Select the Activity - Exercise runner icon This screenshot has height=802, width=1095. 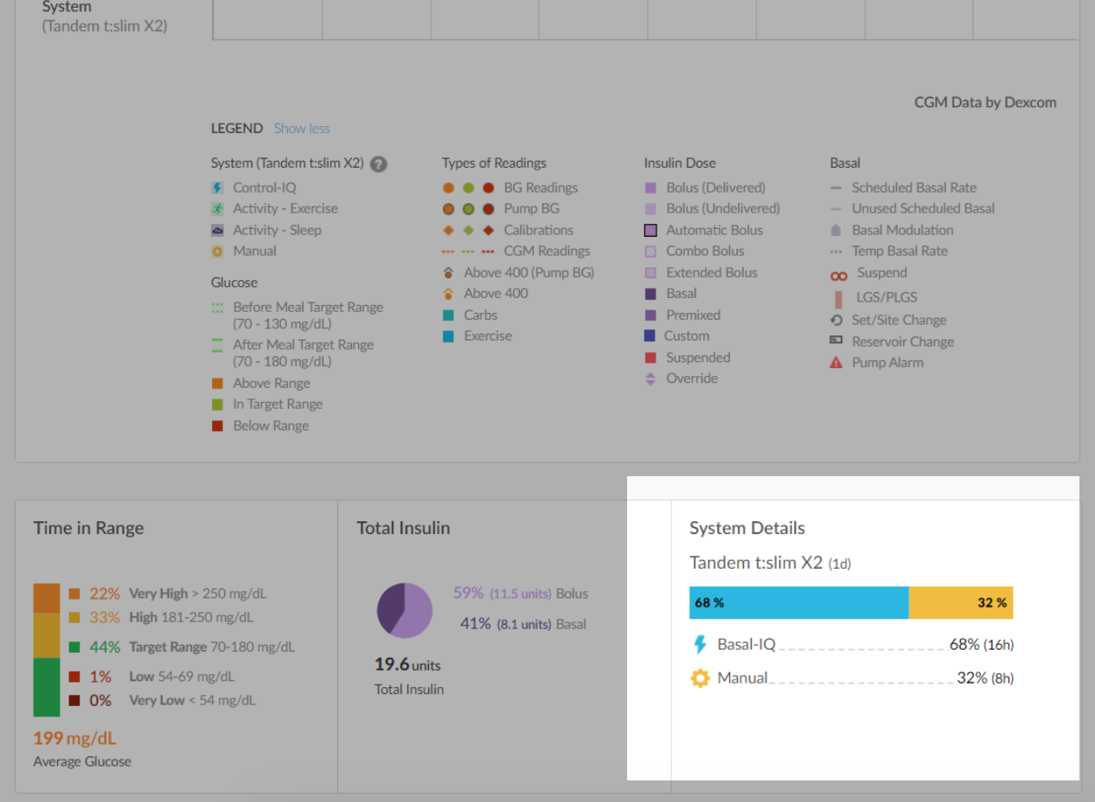click(x=217, y=208)
